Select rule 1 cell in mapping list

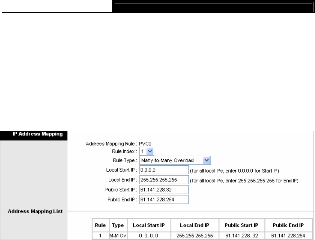100,236
